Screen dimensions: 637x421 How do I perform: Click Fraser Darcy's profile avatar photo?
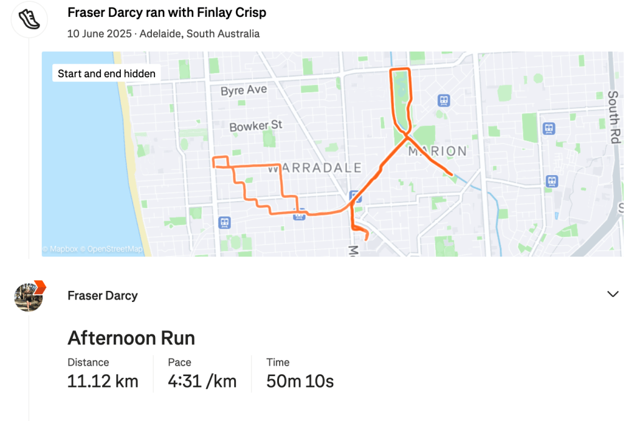pos(28,297)
